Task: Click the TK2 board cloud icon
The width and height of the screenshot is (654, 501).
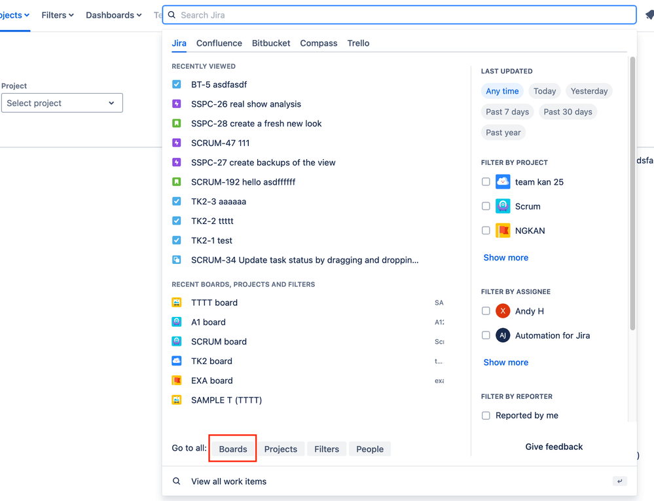Action: (x=177, y=361)
